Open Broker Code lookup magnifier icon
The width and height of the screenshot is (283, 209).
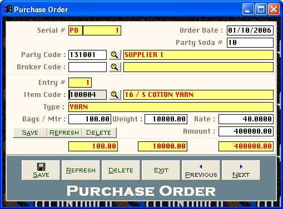click(115, 67)
